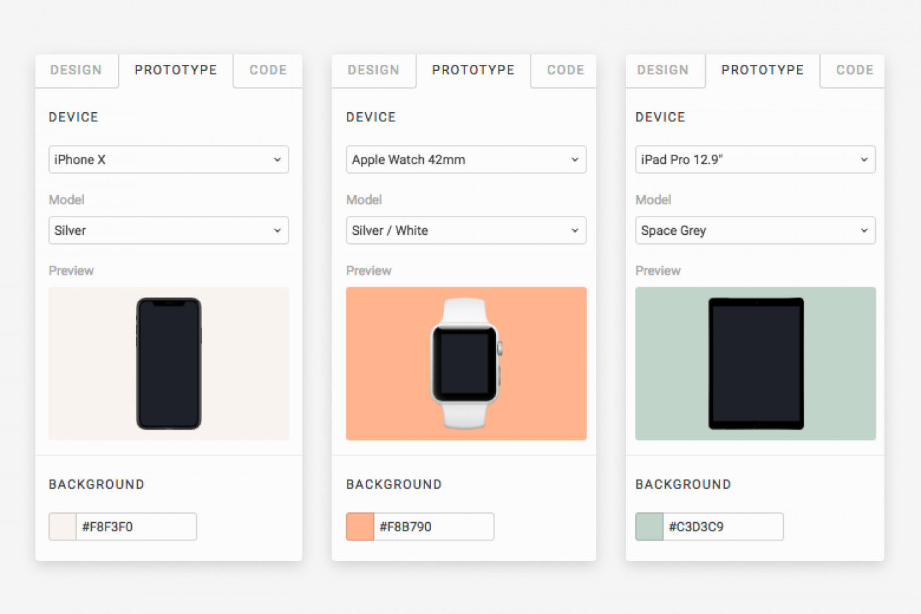Open the Design tab in the Apple Watch panel
The width and height of the screenshot is (921, 614).
374,70
